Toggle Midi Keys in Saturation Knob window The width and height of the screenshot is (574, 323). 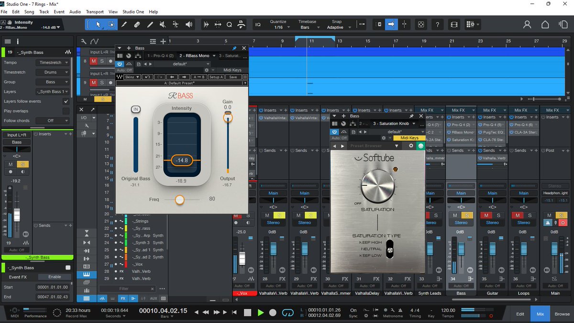tap(409, 138)
